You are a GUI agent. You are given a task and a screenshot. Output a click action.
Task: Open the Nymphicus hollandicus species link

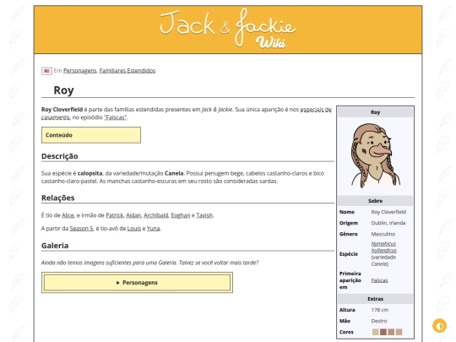point(383,247)
